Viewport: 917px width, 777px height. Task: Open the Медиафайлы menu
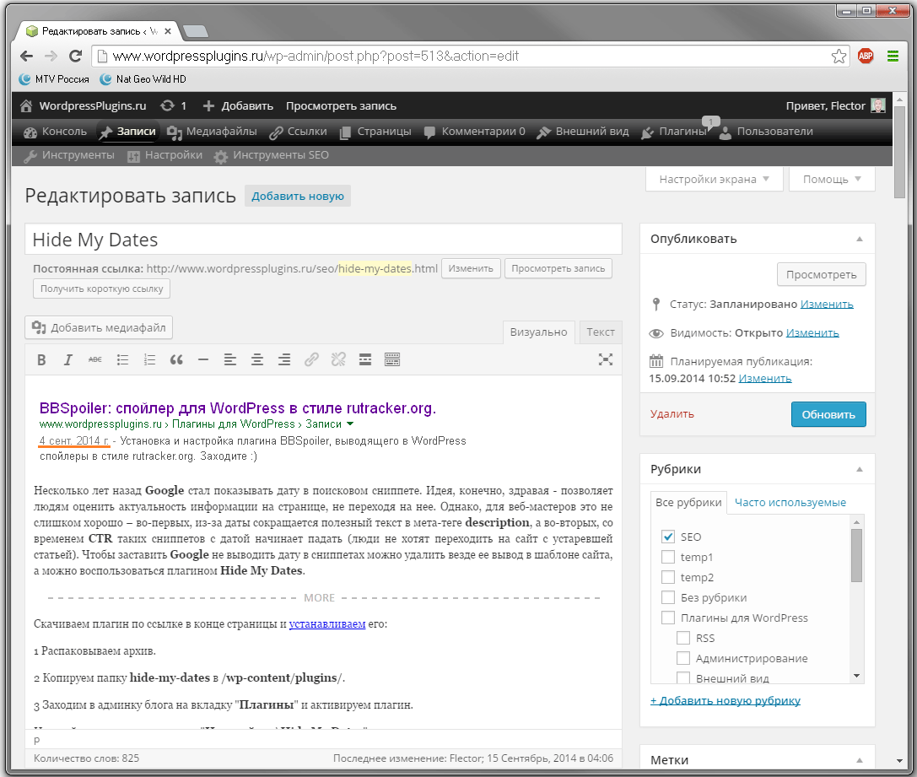click(212, 132)
